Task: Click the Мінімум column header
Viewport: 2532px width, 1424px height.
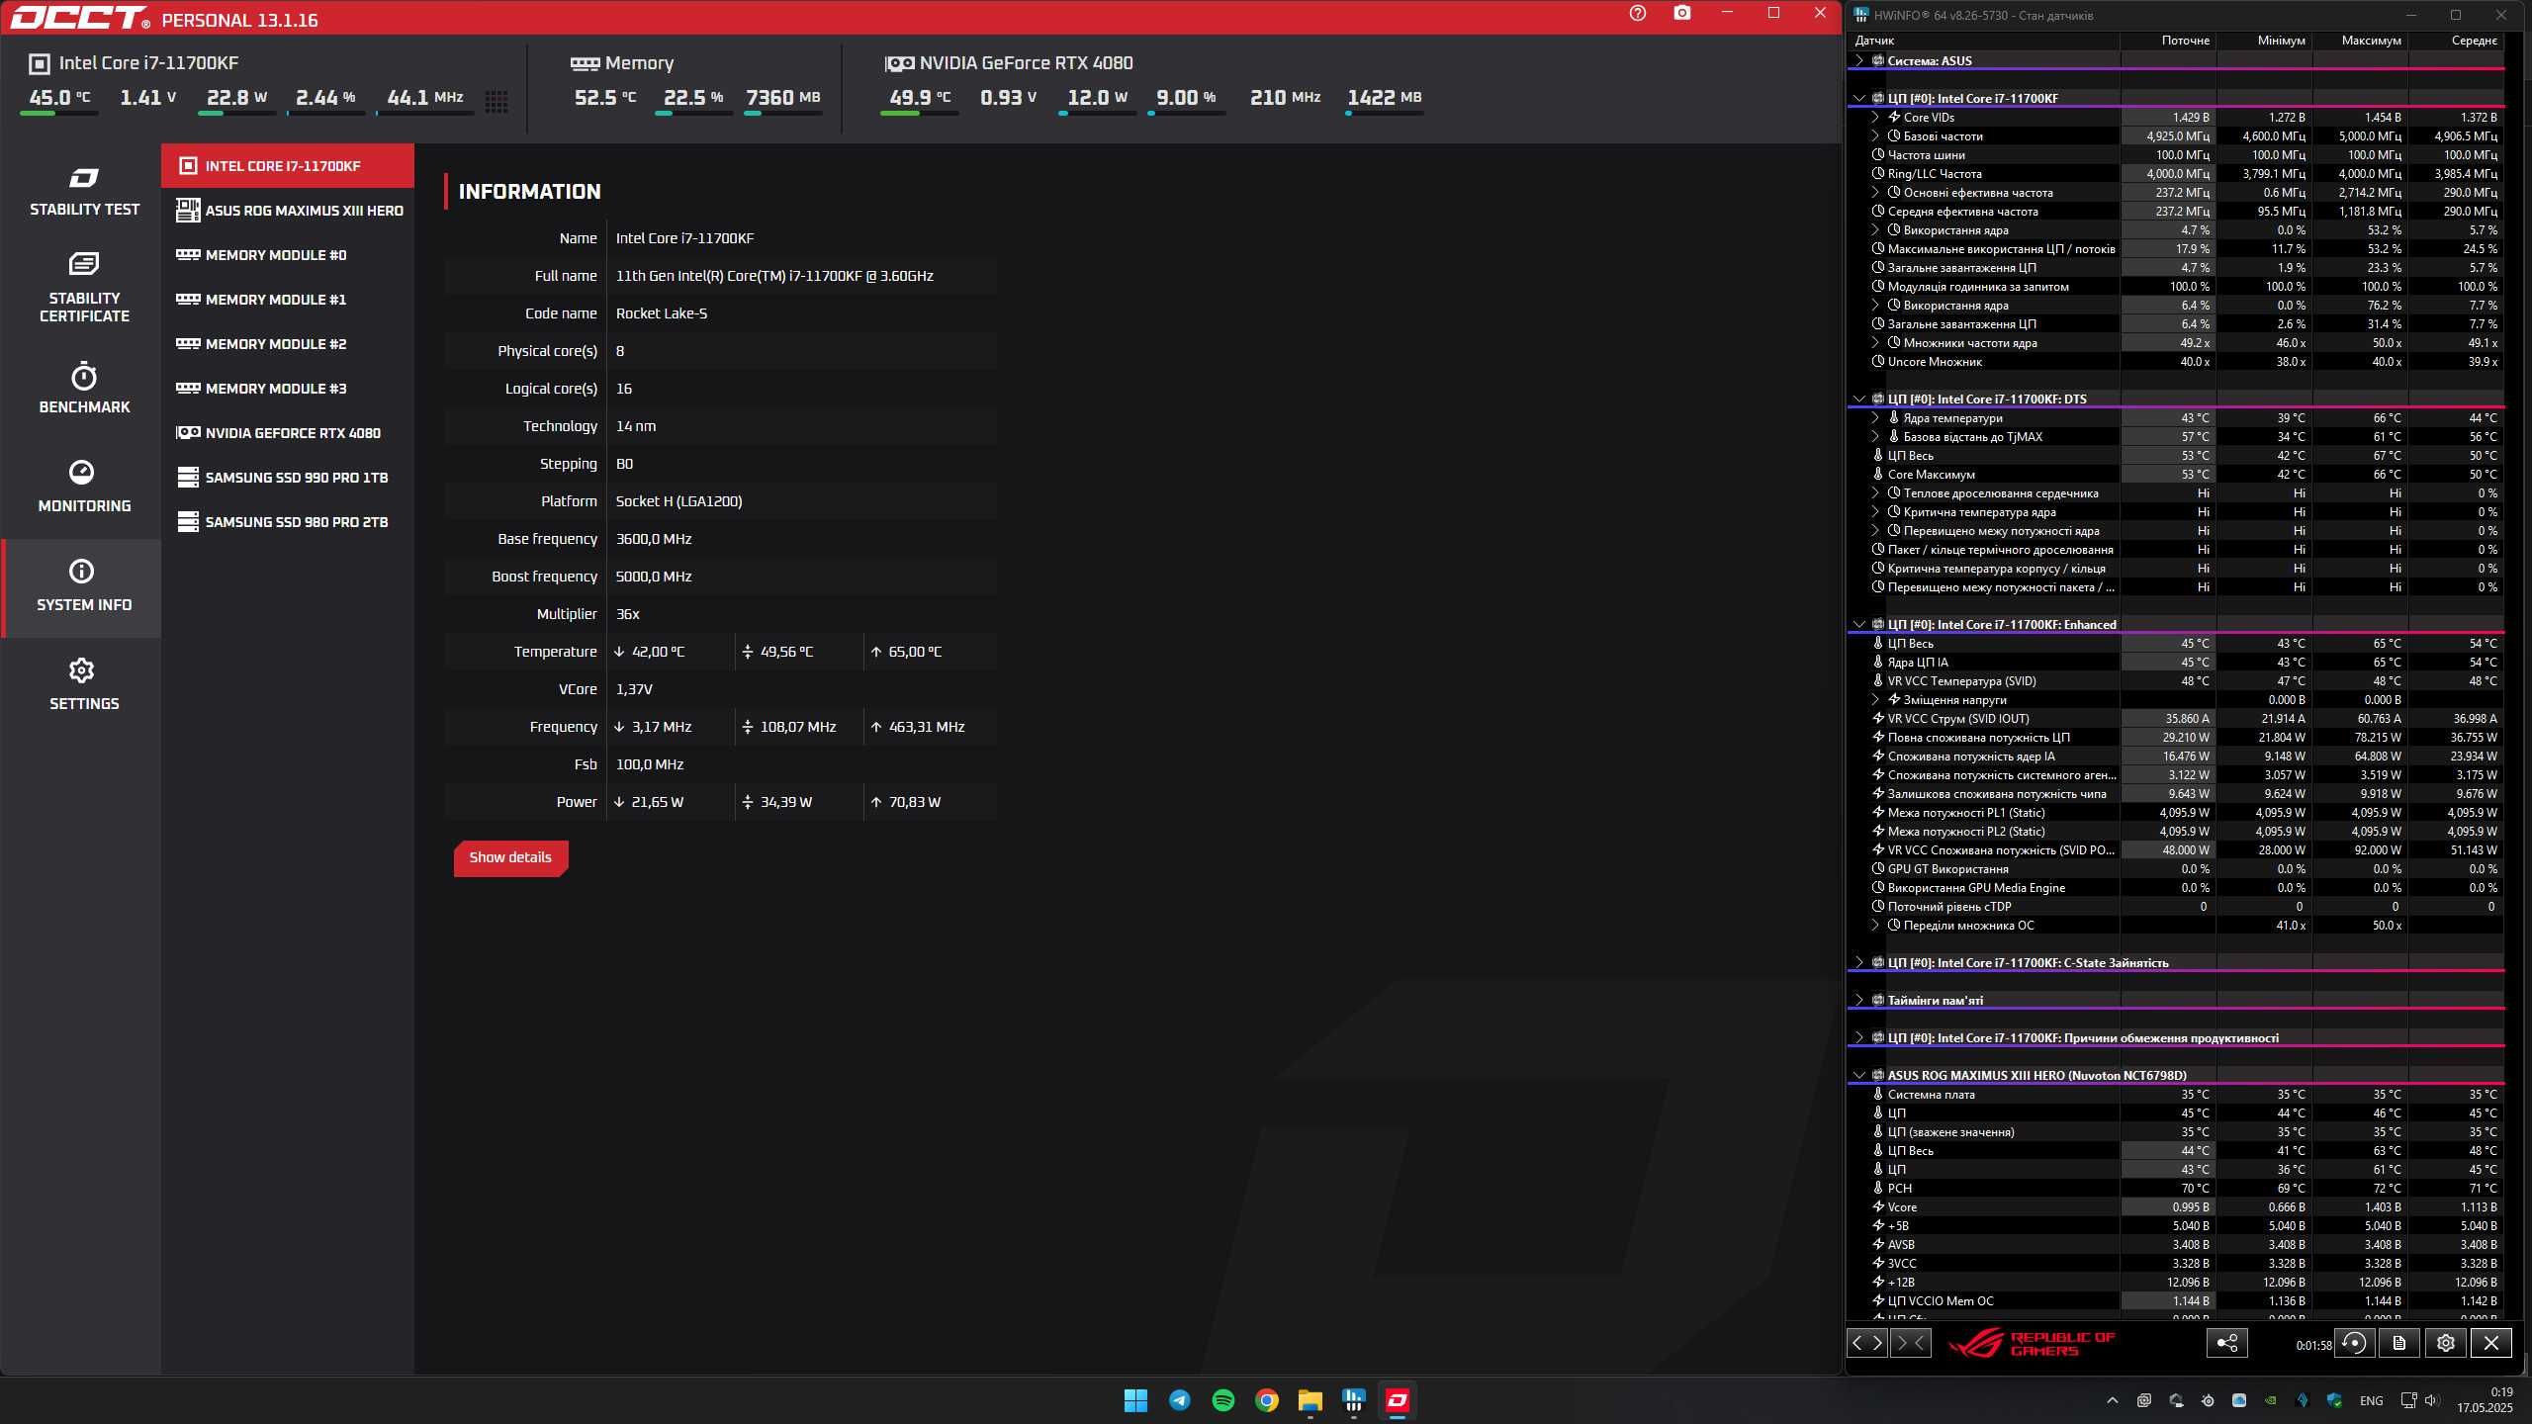Action: [x=2264, y=41]
